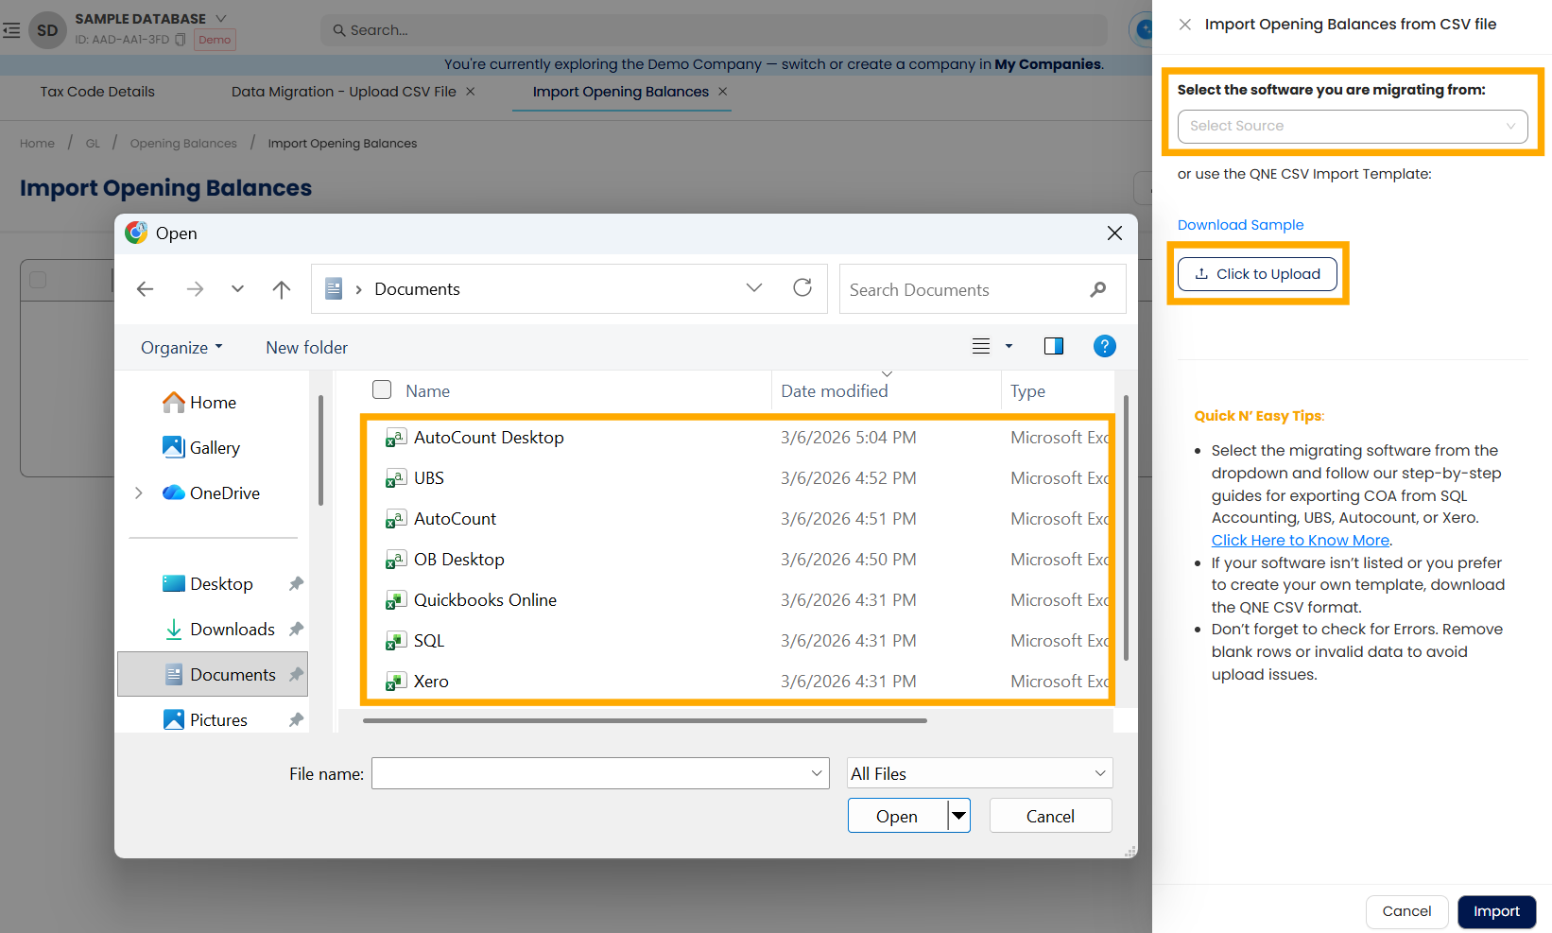1552x933 pixels.
Task: Click the Open split-button arrow
Action: pyautogui.click(x=959, y=815)
